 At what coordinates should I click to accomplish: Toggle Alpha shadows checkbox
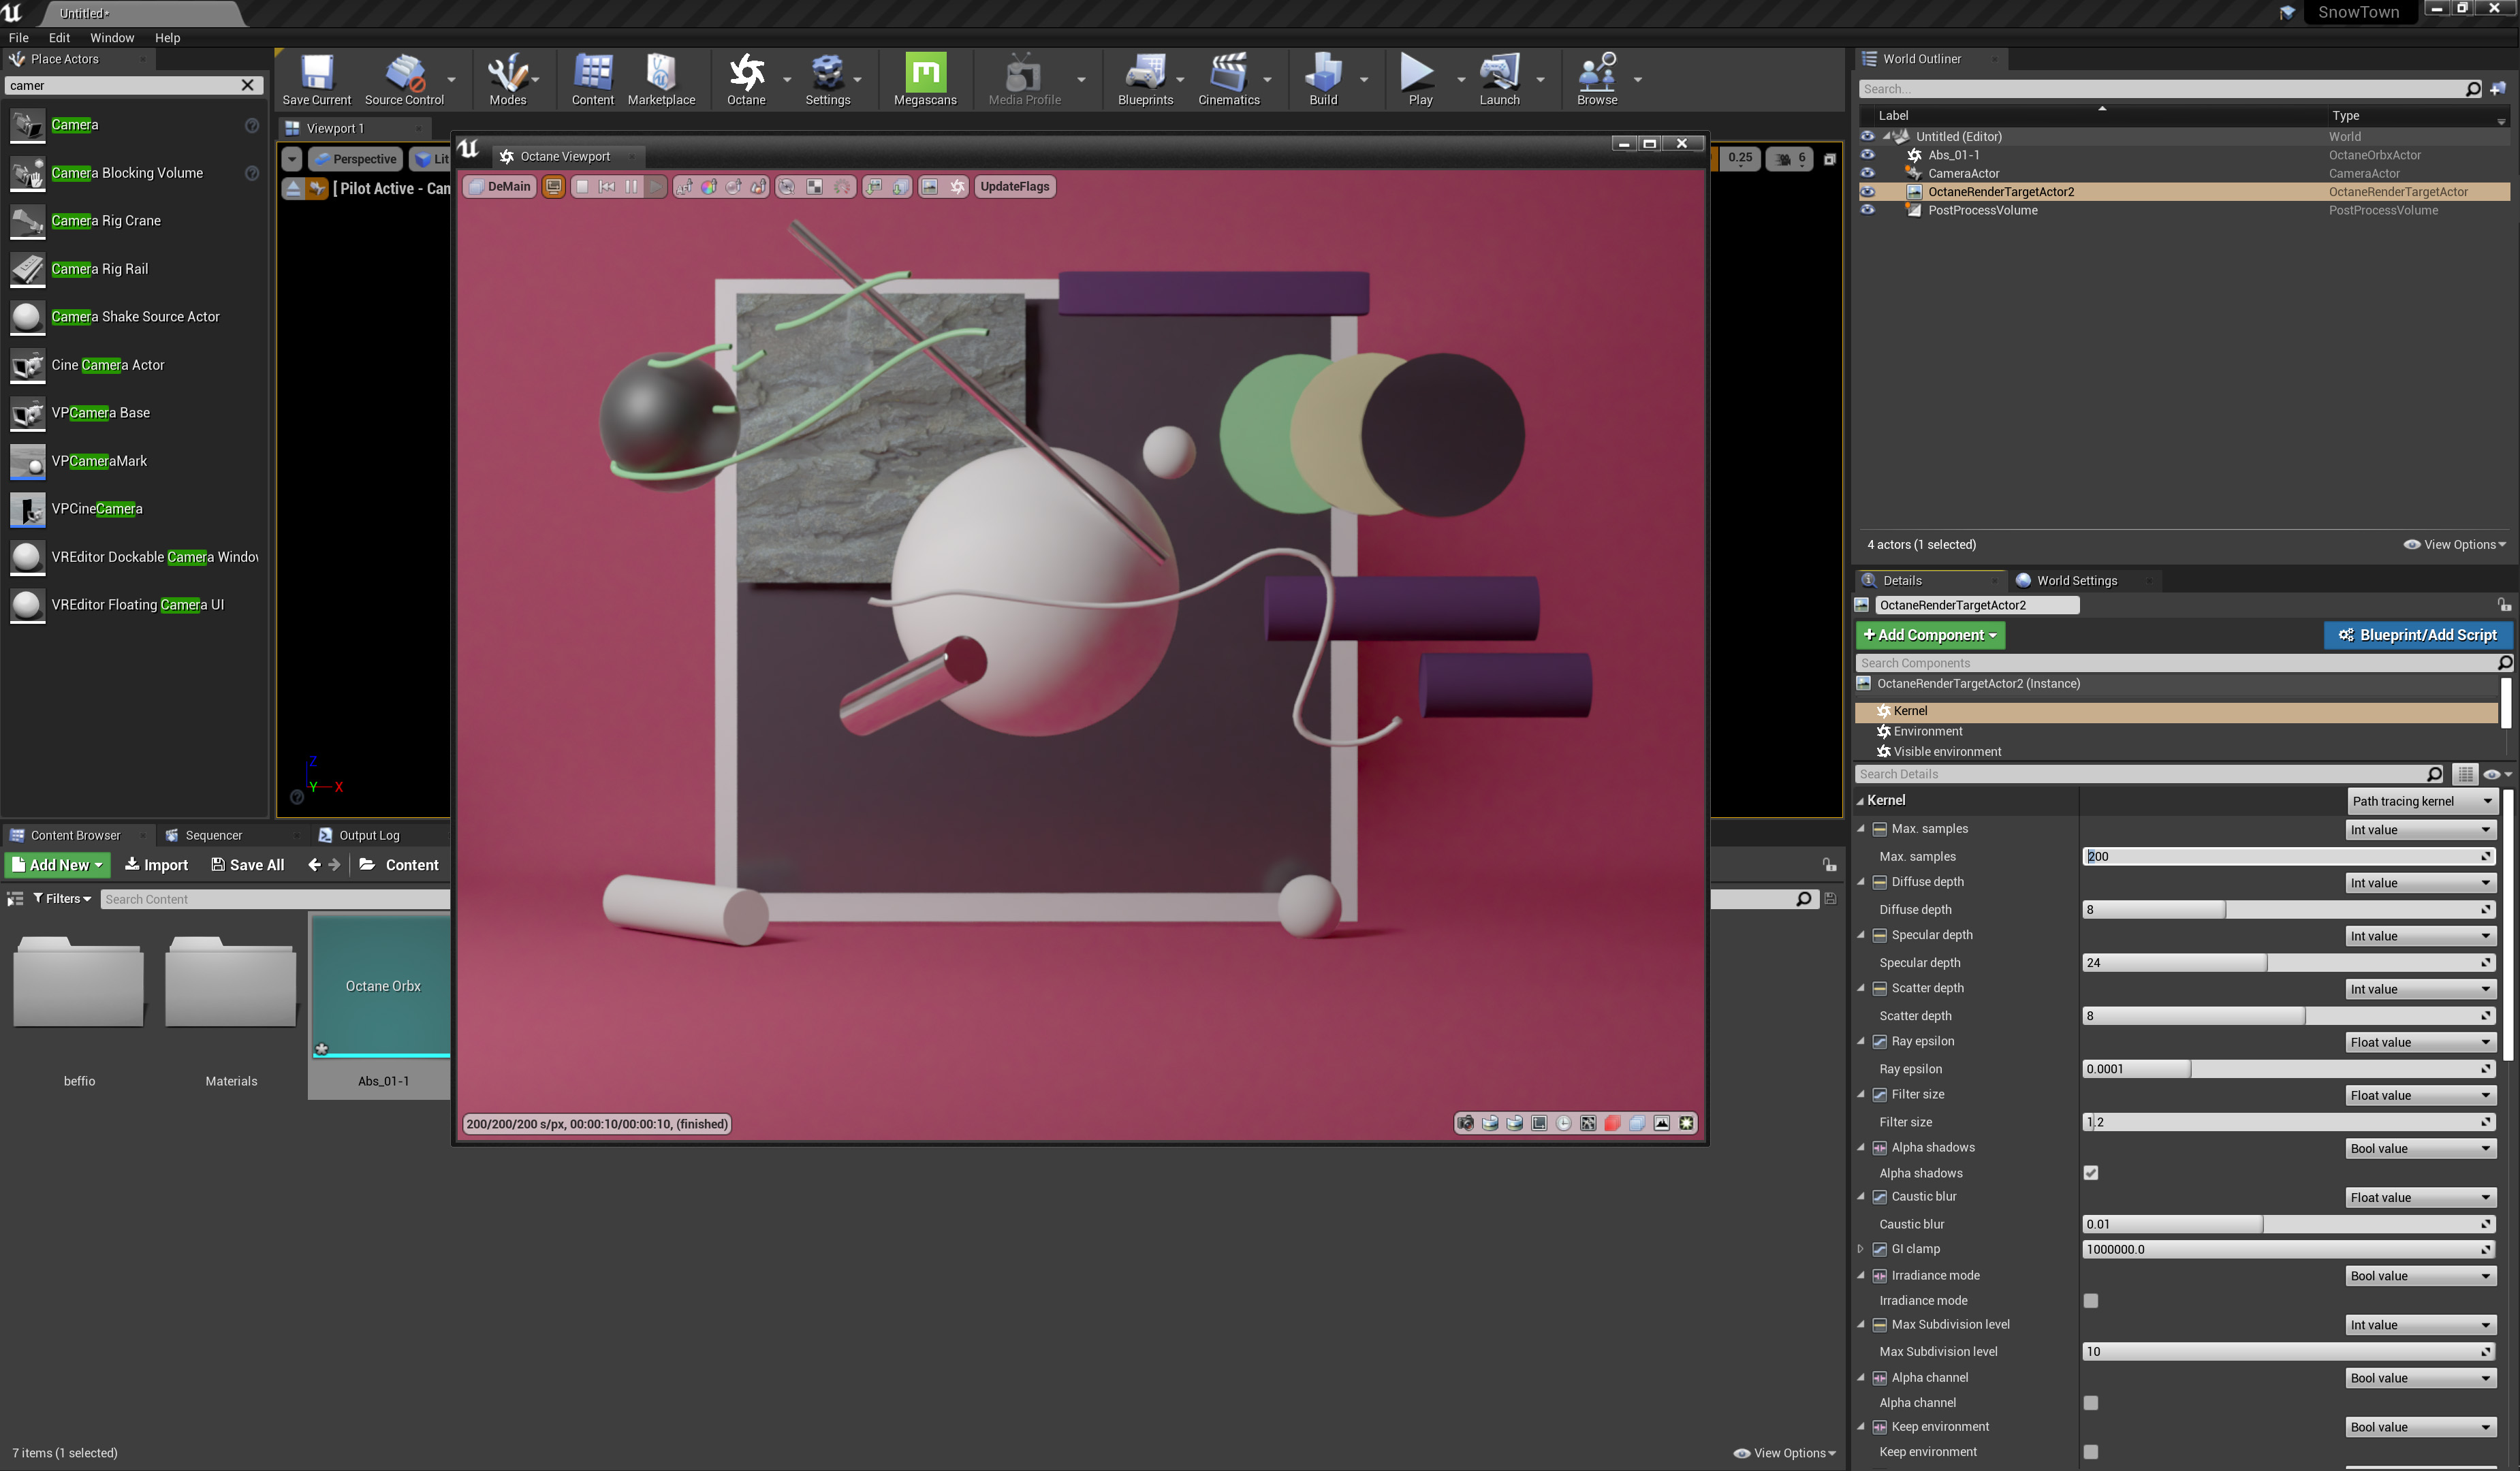pos(2091,1173)
